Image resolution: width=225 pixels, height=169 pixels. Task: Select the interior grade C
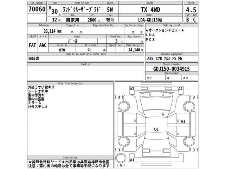click(194, 20)
